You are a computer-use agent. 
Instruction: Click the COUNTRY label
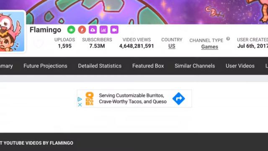point(172,40)
